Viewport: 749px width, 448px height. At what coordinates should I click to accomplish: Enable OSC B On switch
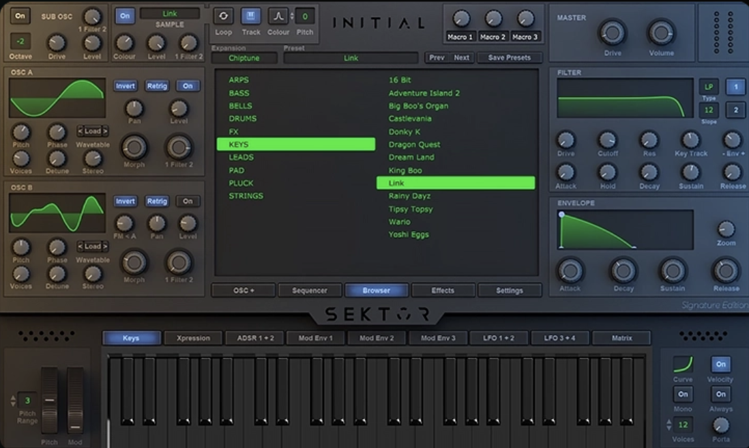[188, 201]
